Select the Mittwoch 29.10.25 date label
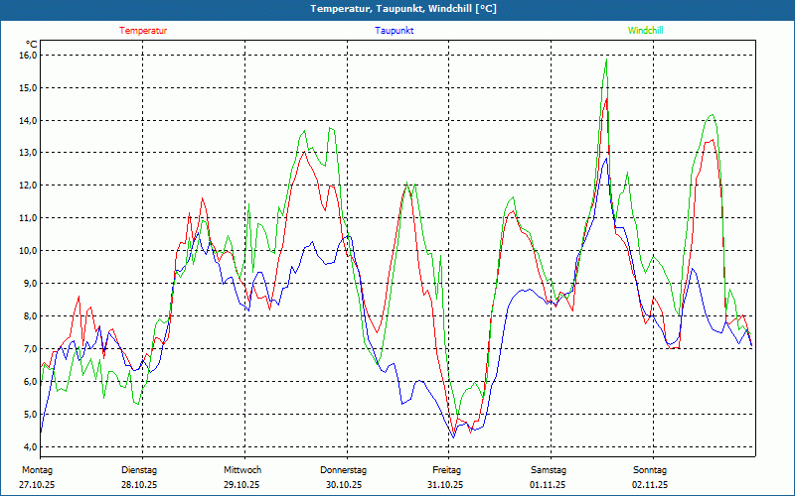795x496 pixels. [242, 477]
